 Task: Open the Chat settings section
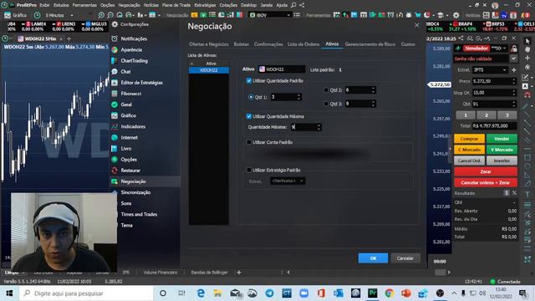[x=125, y=72]
